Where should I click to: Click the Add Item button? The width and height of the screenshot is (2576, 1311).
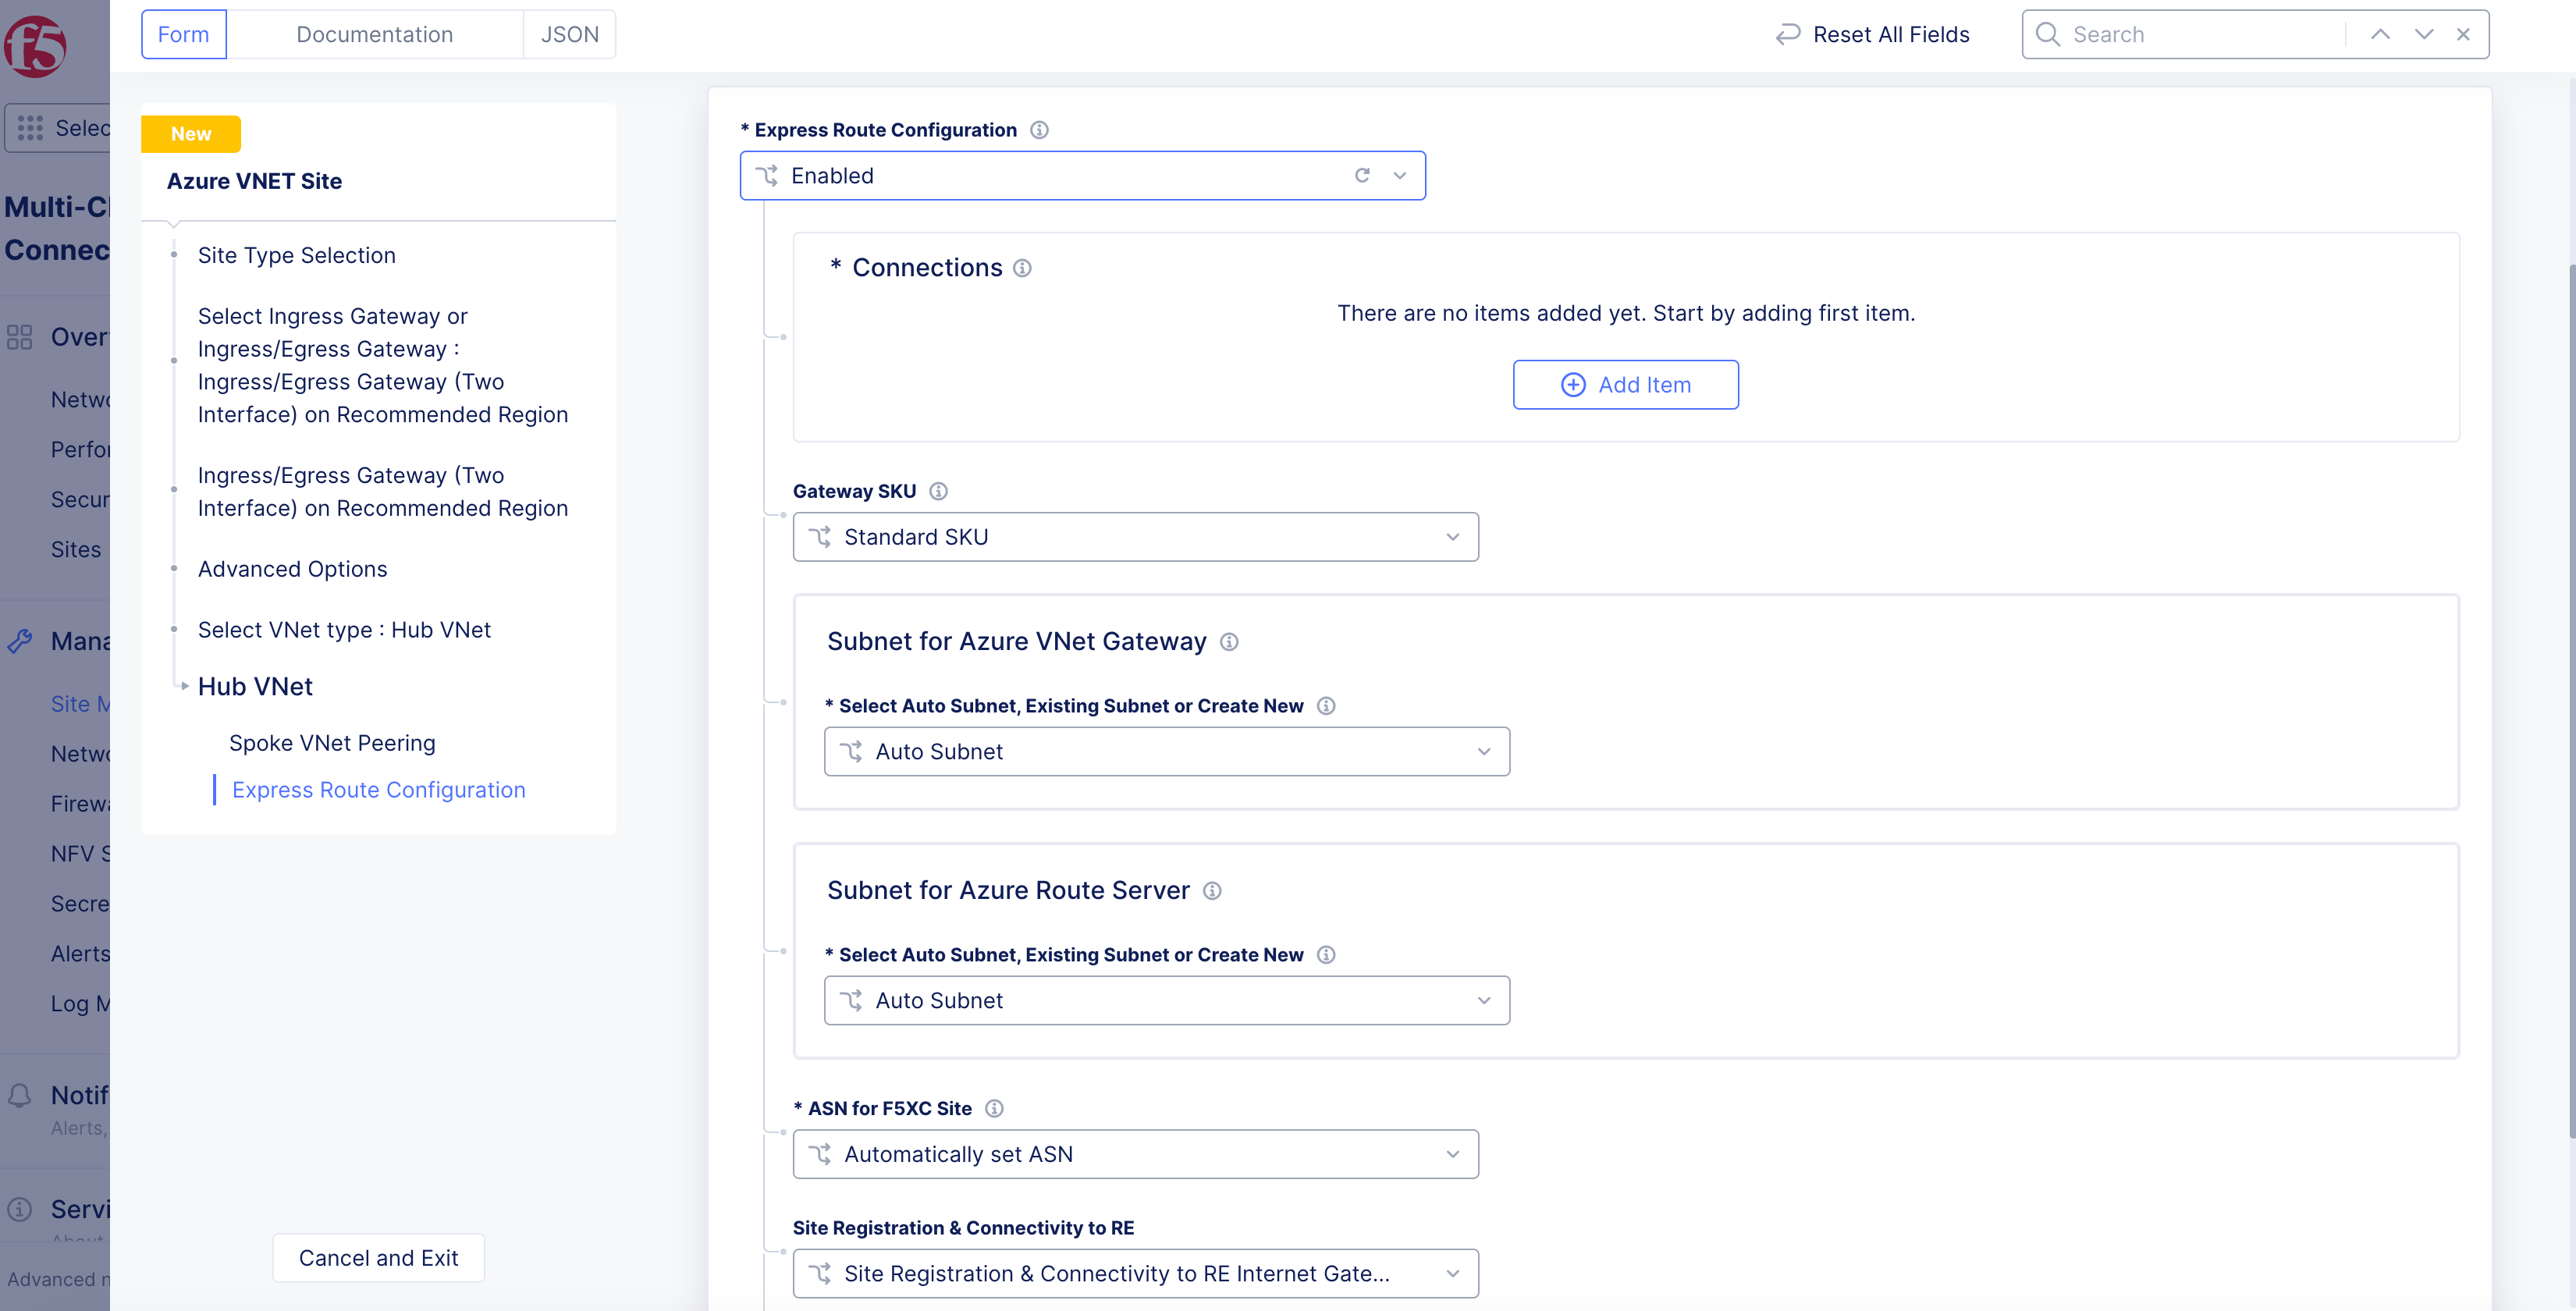coord(1625,385)
